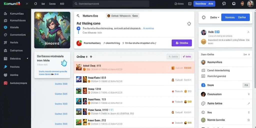The width and height of the screenshot is (256, 128).
Task: Click the purple Otinille button
Action: [x=182, y=43]
